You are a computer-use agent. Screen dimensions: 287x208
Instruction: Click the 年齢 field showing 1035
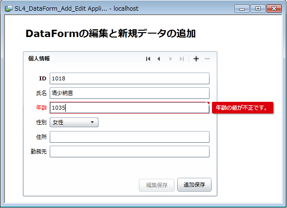(130, 108)
